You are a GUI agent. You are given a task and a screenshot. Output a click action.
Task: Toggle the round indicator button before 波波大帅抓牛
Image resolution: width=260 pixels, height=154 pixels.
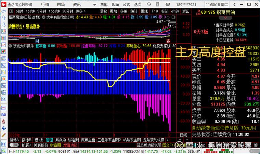(10, 46)
